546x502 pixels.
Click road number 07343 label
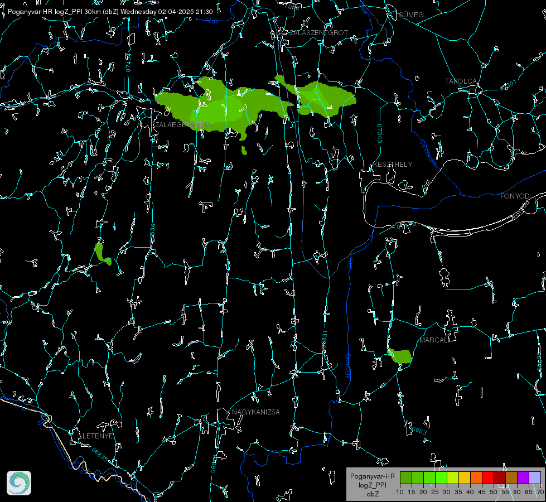[380, 133]
